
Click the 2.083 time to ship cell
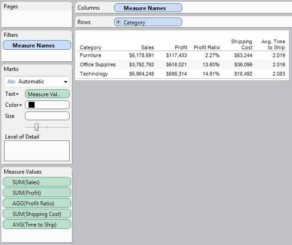pos(279,74)
